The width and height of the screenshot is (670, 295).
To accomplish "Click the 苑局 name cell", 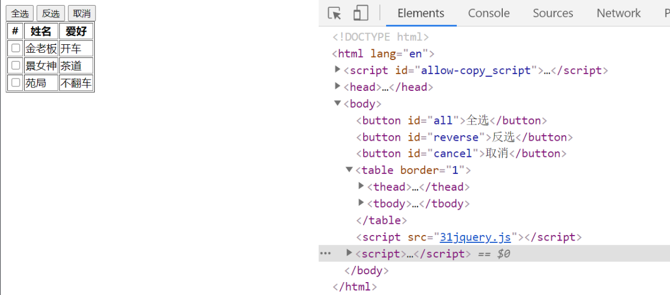I will point(41,83).
